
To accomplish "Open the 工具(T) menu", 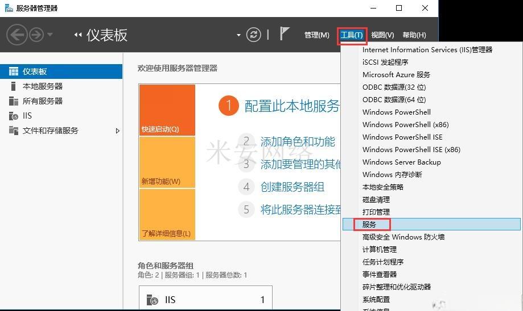I will point(352,35).
